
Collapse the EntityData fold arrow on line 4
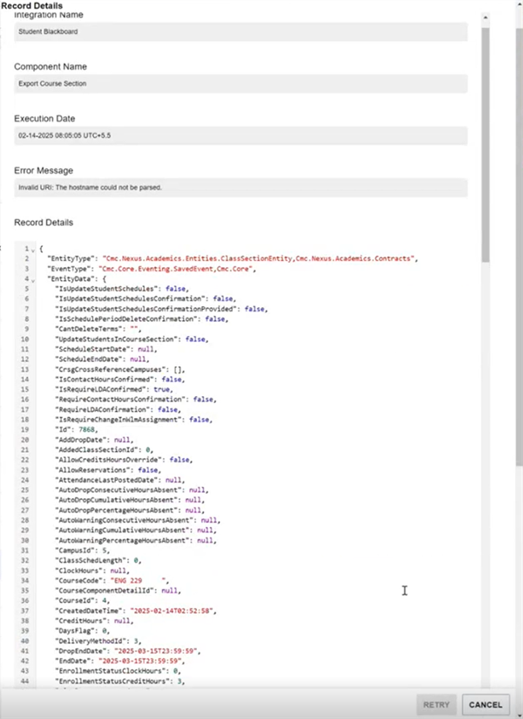[32, 280]
